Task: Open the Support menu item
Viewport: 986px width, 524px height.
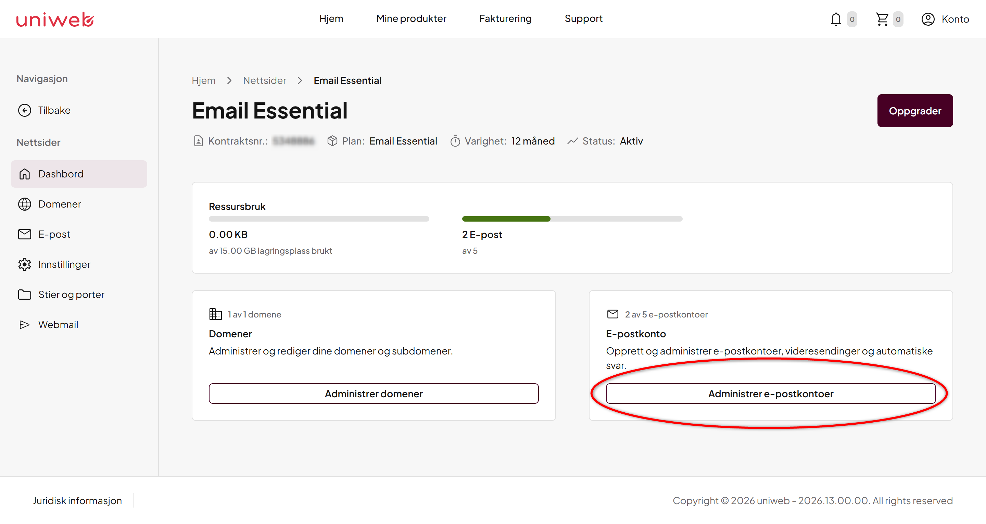Action: (583, 18)
